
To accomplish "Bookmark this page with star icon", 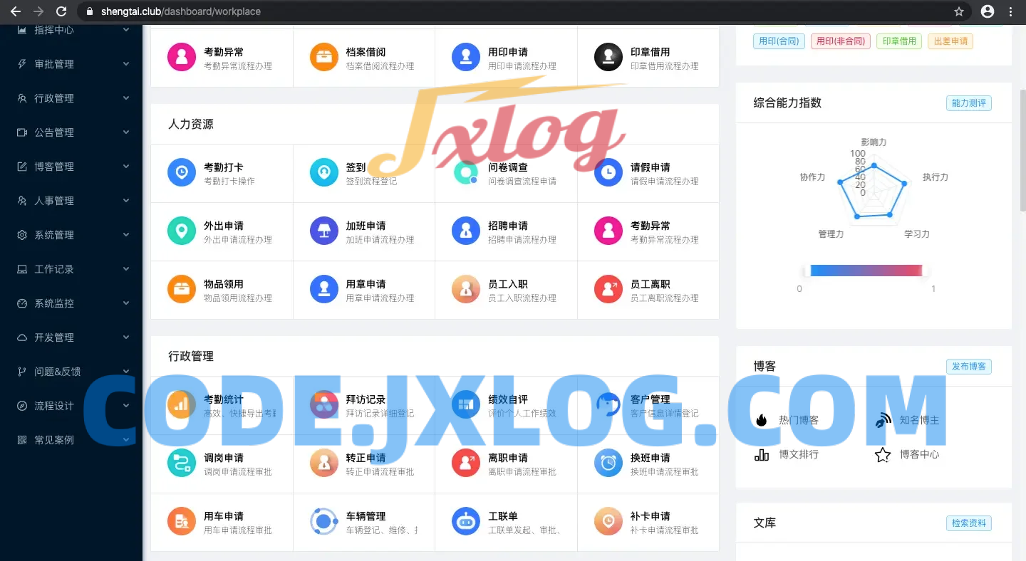I will click(959, 11).
